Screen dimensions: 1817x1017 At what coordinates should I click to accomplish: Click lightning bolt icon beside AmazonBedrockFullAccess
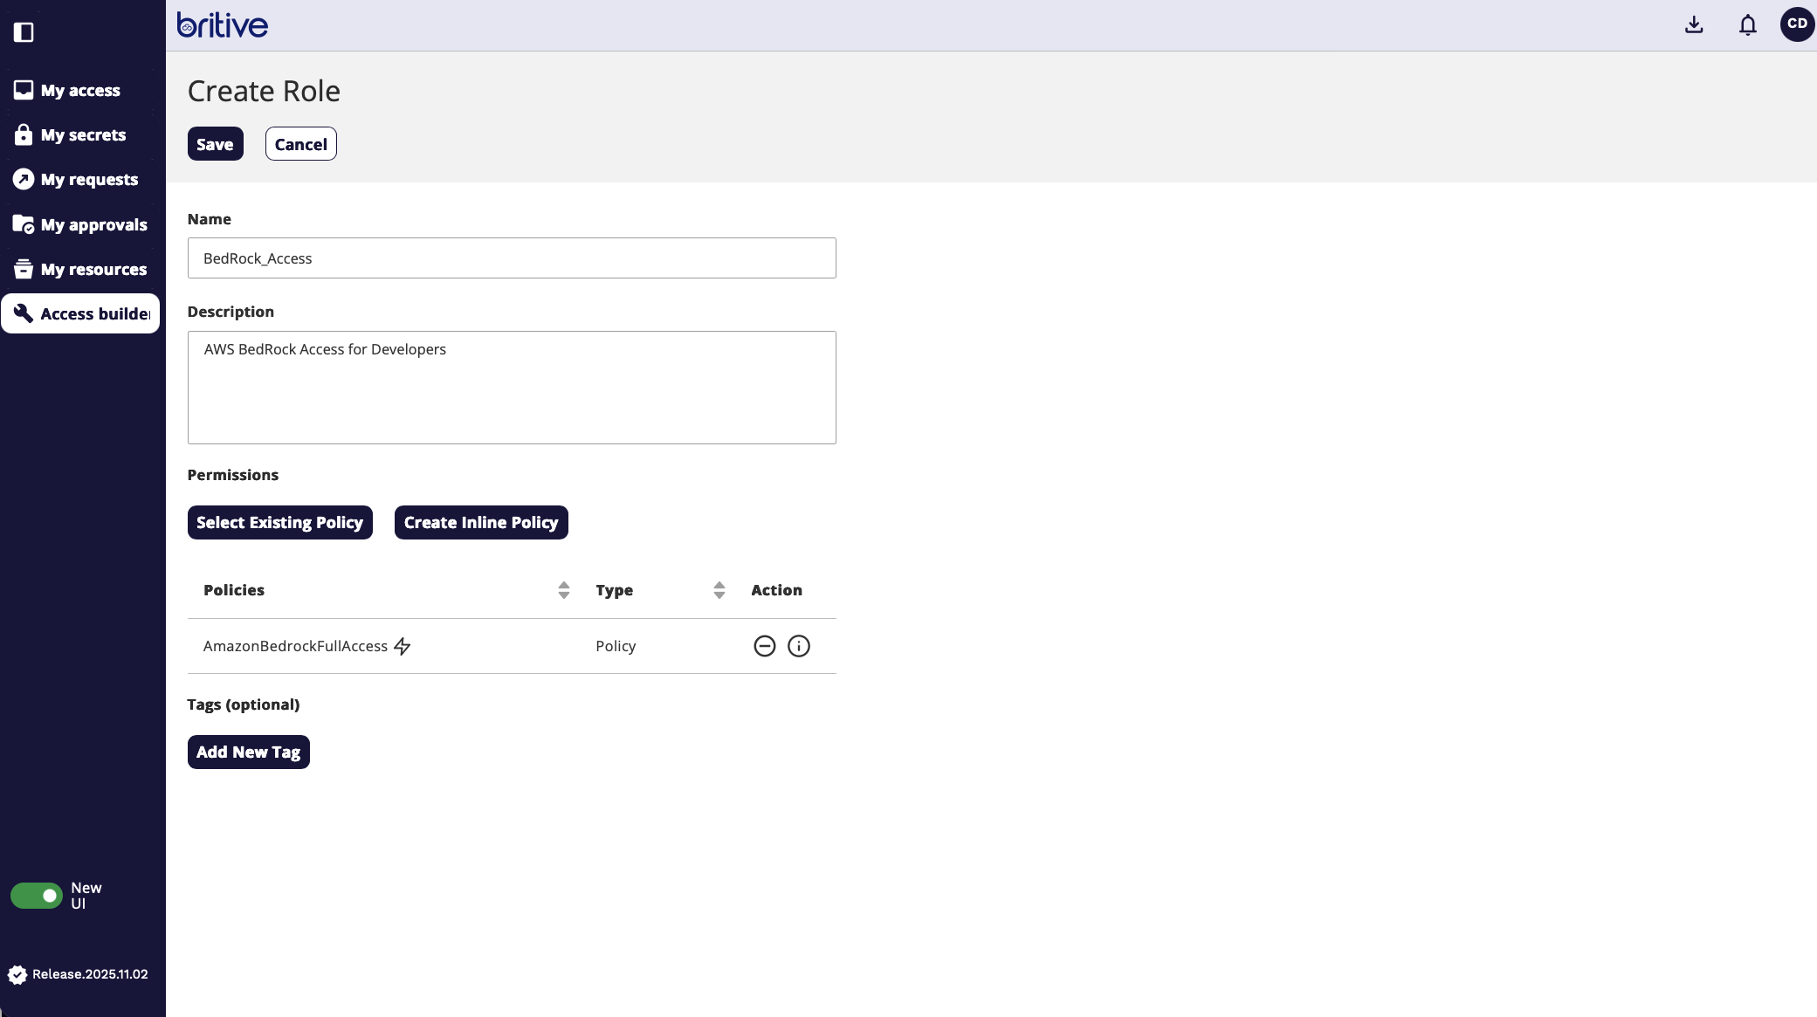[403, 646]
